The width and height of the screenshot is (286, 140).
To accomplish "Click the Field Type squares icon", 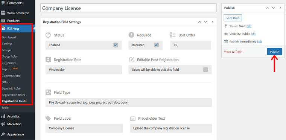I will point(48,92).
